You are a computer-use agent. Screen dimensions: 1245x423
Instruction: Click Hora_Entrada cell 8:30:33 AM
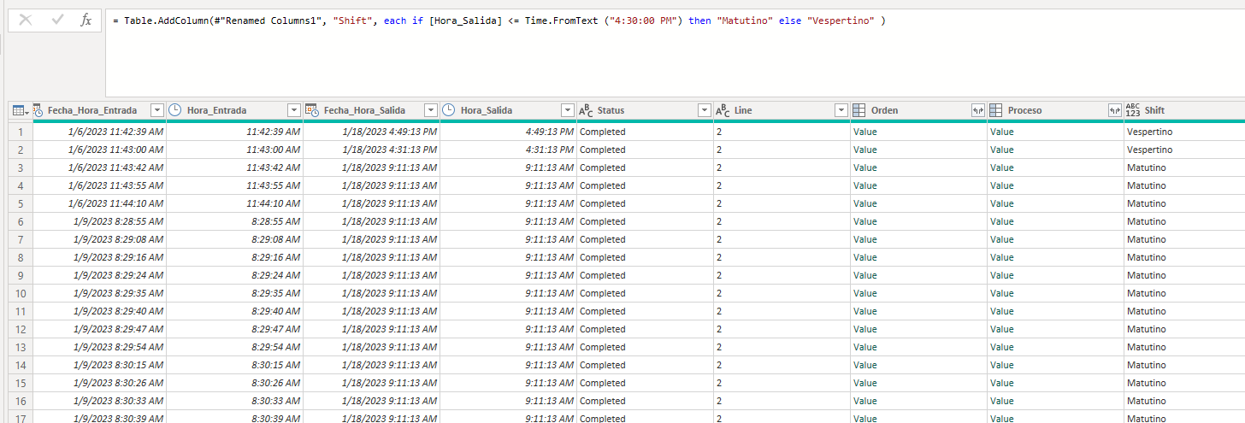coord(234,401)
